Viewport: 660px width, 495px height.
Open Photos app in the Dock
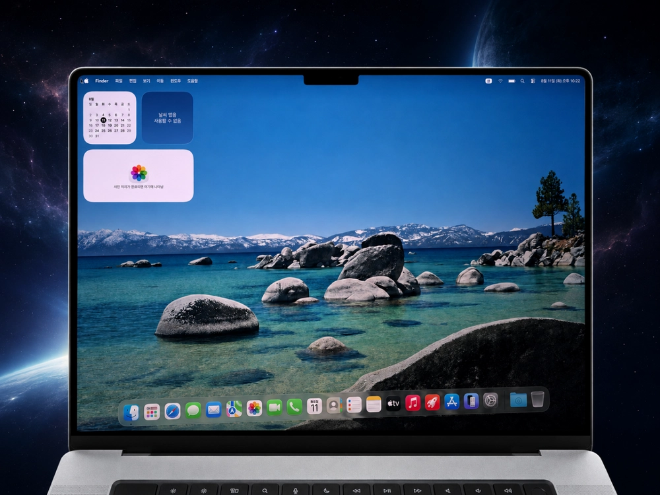pos(254,409)
